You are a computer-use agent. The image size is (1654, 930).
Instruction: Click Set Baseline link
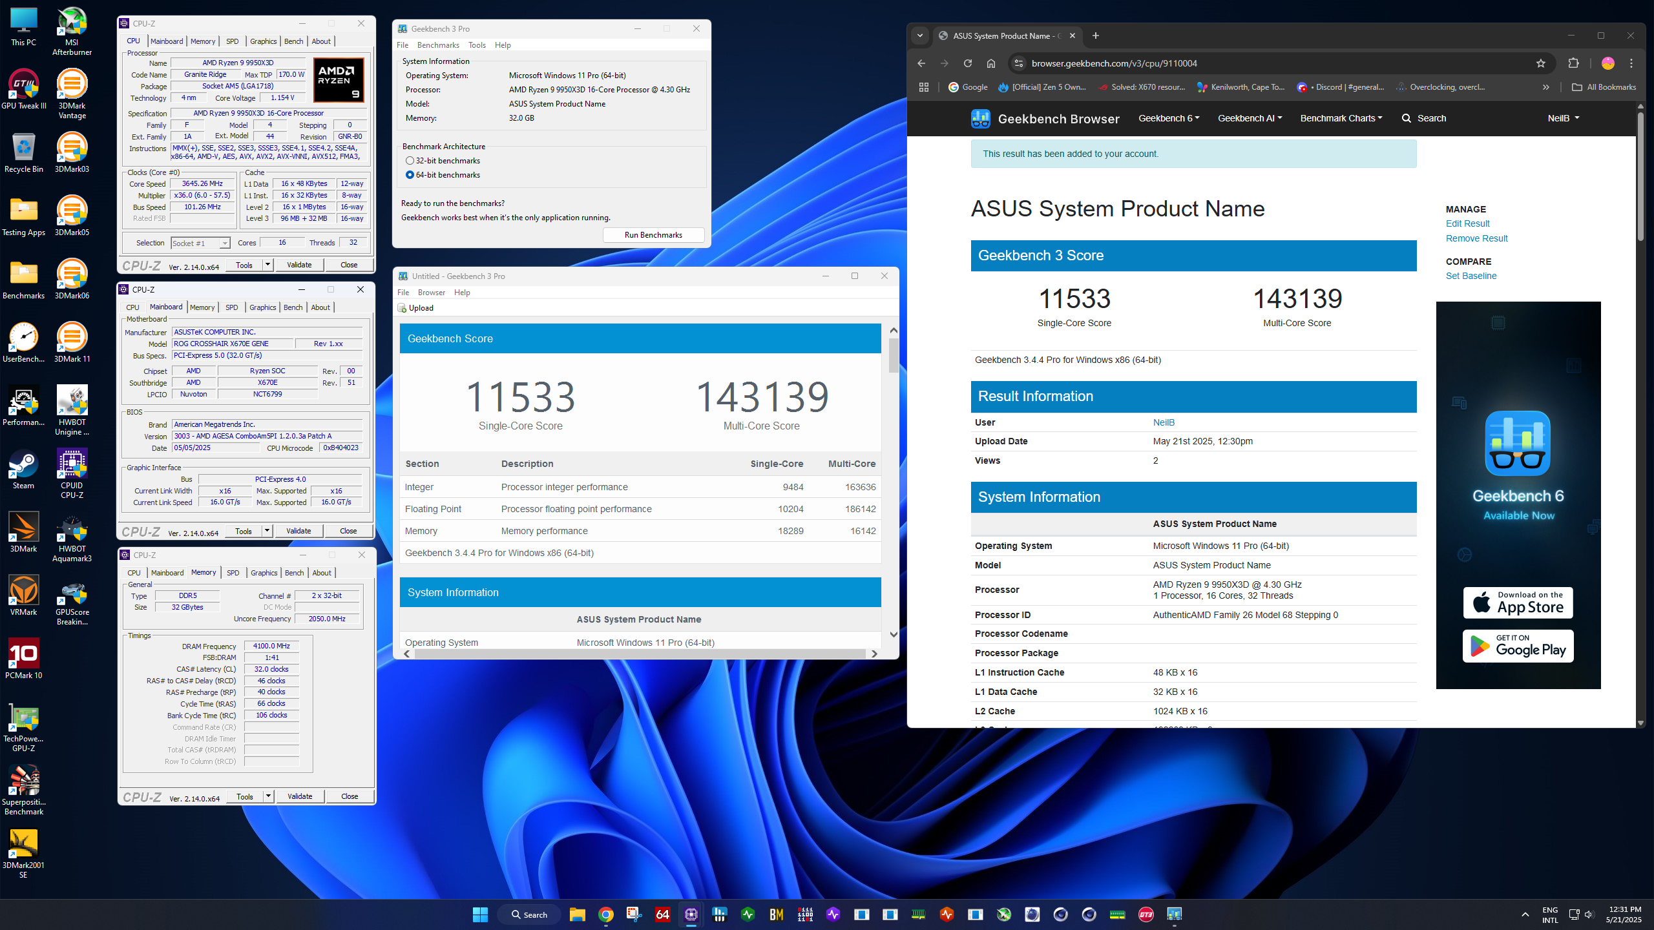(x=1471, y=276)
